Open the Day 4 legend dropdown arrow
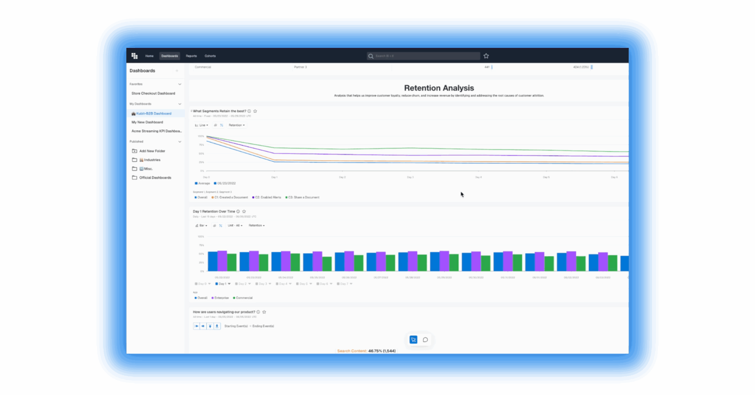Image resolution: width=755 pixels, height=395 pixels. point(290,284)
